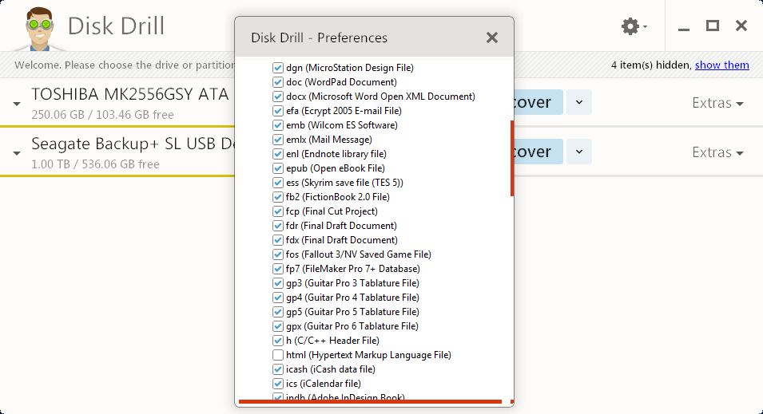Uncheck emlx Mail Message
Image resolution: width=763 pixels, height=414 pixels.
[278, 140]
